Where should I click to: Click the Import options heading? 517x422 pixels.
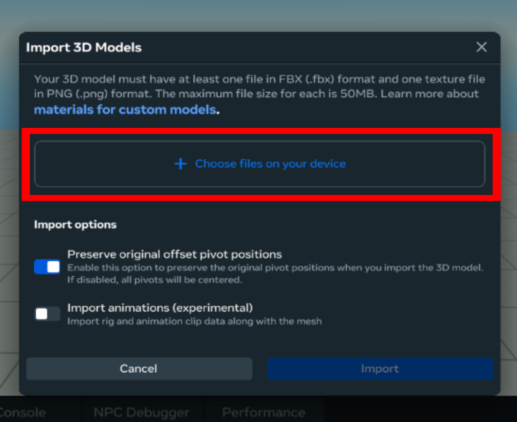(75, 225)
